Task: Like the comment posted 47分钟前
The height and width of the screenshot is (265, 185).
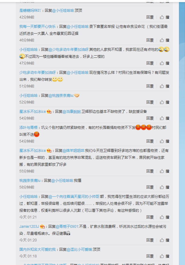Action: pyautogui.click(x=164, y=63)
